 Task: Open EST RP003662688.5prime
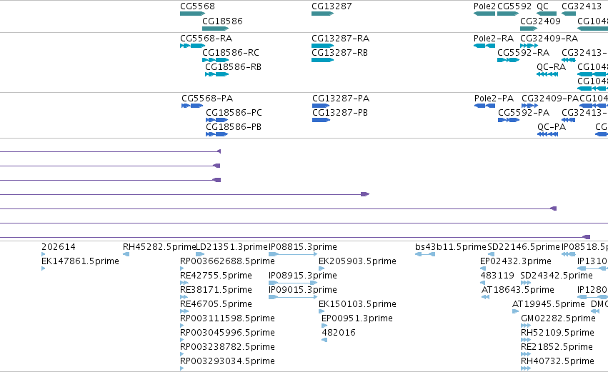coord(227,261)
